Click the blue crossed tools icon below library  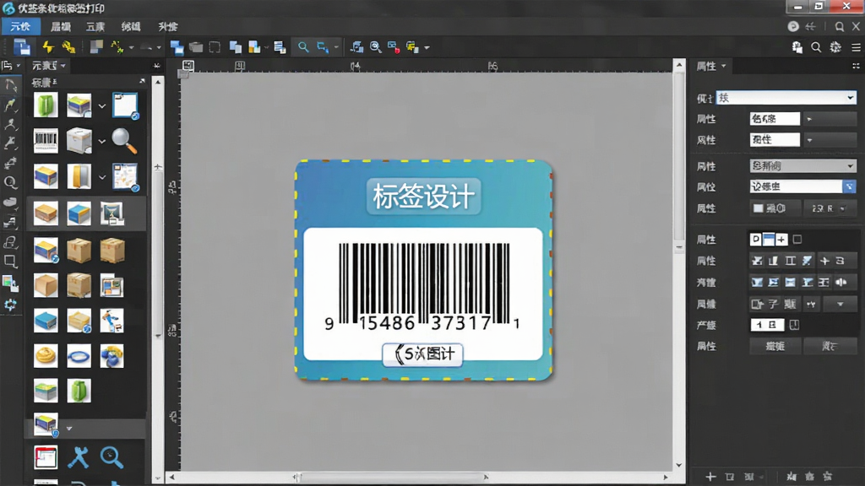pos(79,457)
